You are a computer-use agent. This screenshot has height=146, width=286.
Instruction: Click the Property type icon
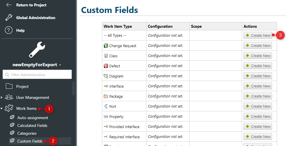pos(106,117)
